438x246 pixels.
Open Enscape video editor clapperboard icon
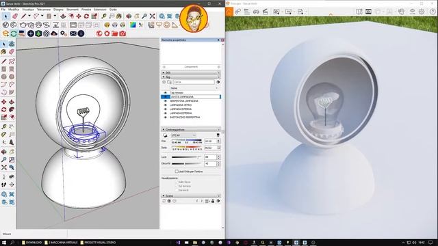click(265, 12)
